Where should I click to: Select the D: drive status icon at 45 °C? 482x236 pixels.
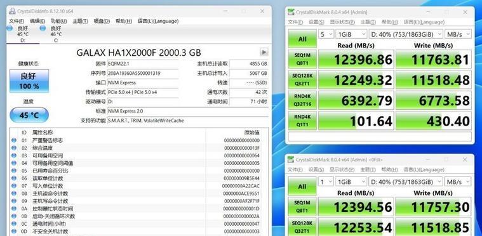[10, 29]
